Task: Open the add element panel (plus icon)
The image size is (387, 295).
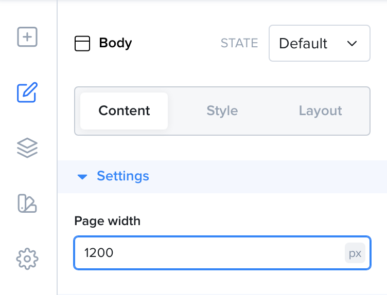Action: tap(27, 37)
